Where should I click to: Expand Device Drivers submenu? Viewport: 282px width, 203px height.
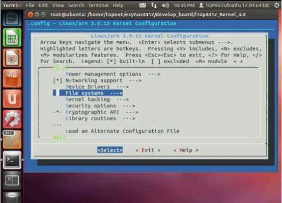coord(97,87)
